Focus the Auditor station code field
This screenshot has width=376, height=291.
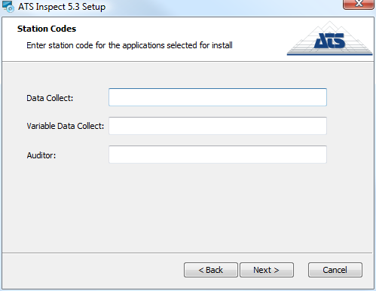point(218,155)
